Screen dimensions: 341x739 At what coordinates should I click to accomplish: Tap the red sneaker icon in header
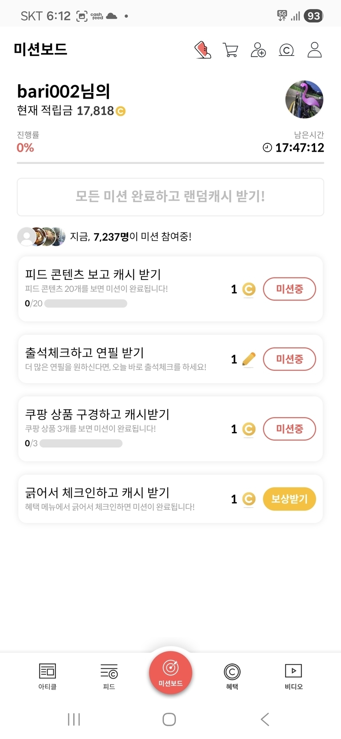click(203, 50)
